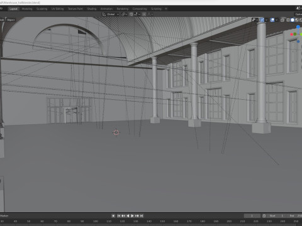Toggle X-ray mode

(282, 20)
